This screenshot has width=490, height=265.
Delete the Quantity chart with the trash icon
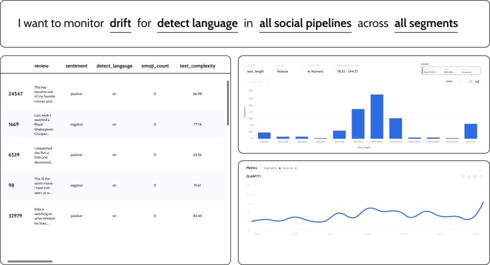pos(475,176)
